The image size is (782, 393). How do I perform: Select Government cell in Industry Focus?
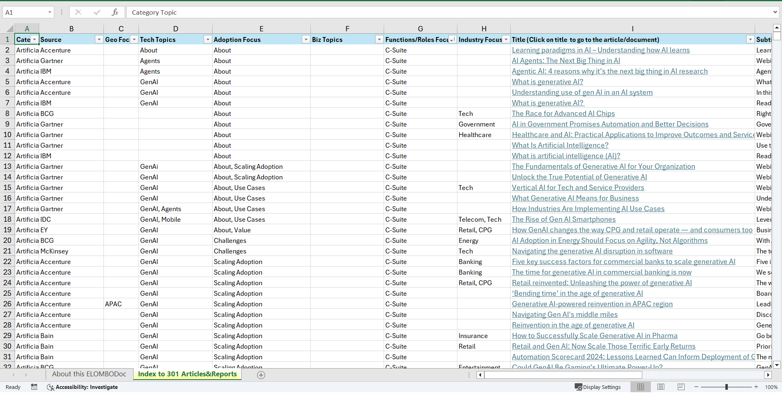pos(484,124)
